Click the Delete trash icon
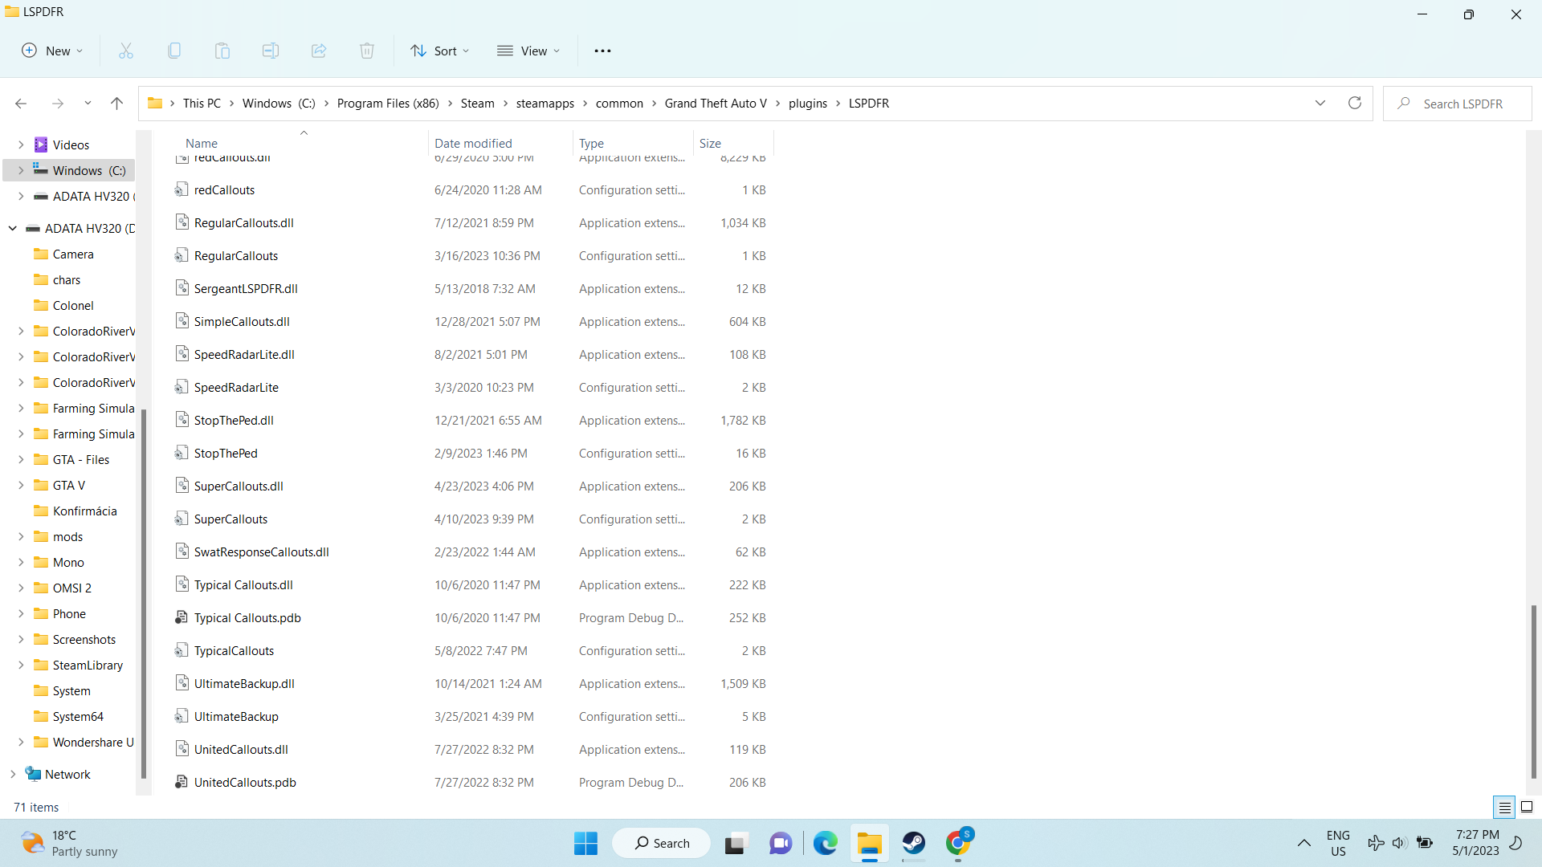 (x=367, y=51)
